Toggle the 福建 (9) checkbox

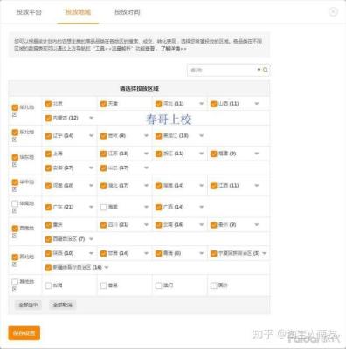[x=214, y=154]
